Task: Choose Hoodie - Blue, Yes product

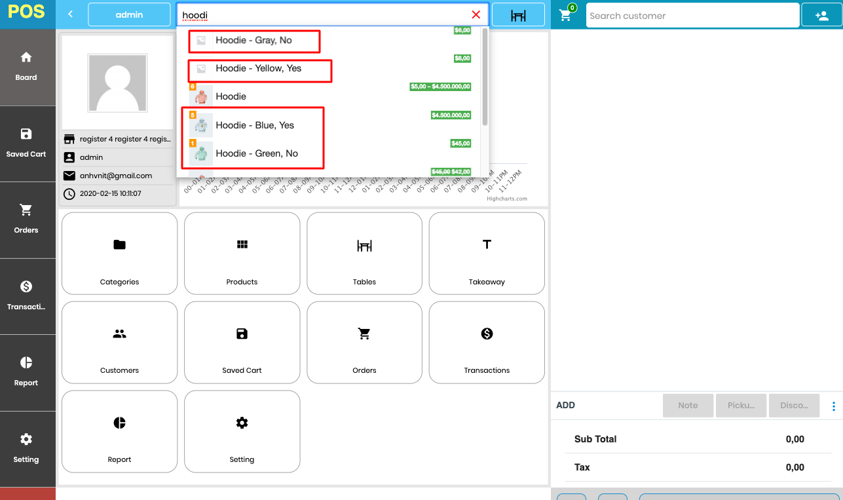Action: pyautogui.click(x=255, y=125)
